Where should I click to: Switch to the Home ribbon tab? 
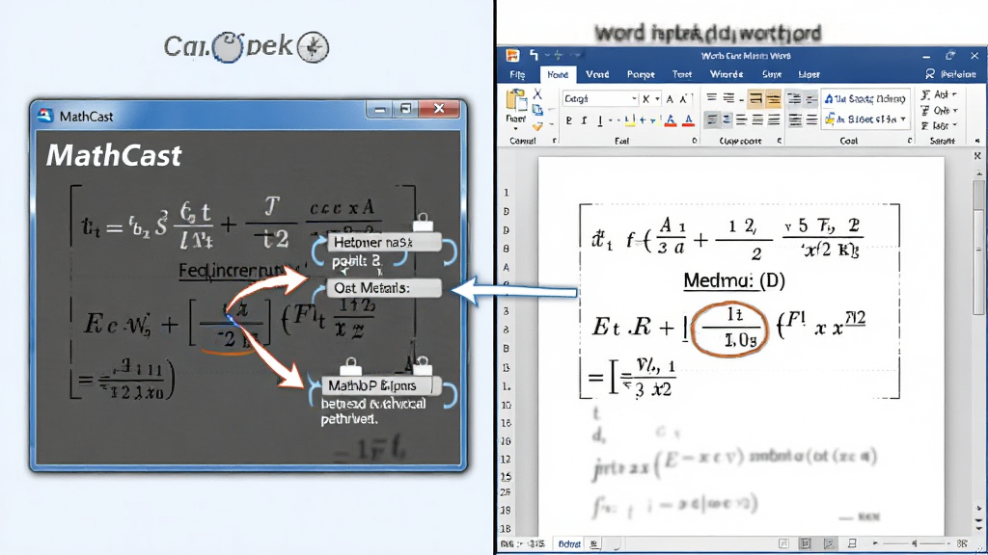point(558,74)
